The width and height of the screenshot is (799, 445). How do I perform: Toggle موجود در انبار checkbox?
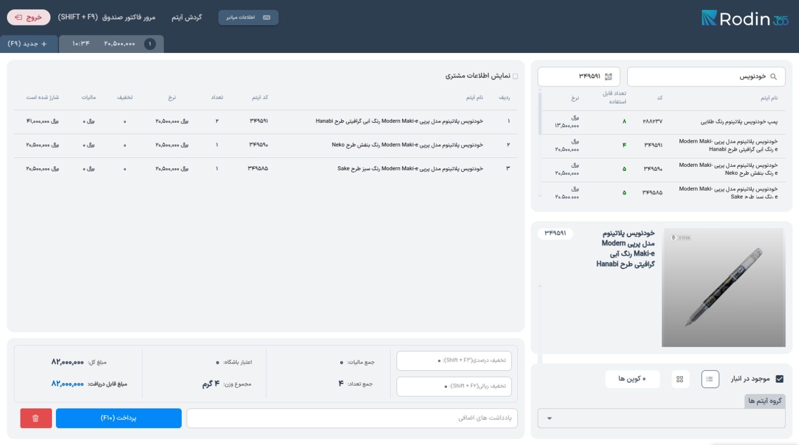pyautogui.click(x=780, y=379)
